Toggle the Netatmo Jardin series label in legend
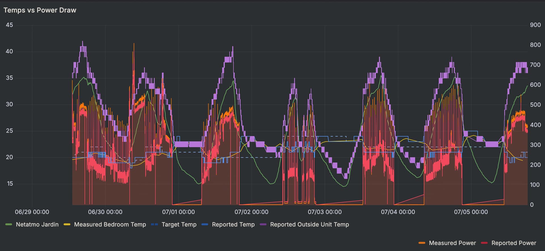Screen dimensions: 545x251 coord(37,224)
